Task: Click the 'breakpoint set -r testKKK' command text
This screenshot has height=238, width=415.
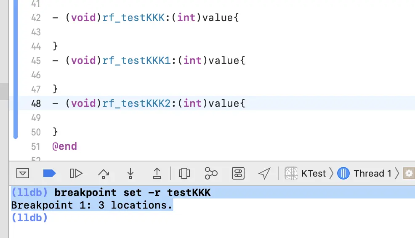Action: [133, 193]
